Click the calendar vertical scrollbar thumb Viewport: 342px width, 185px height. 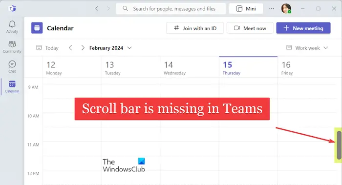pos(339,145)
